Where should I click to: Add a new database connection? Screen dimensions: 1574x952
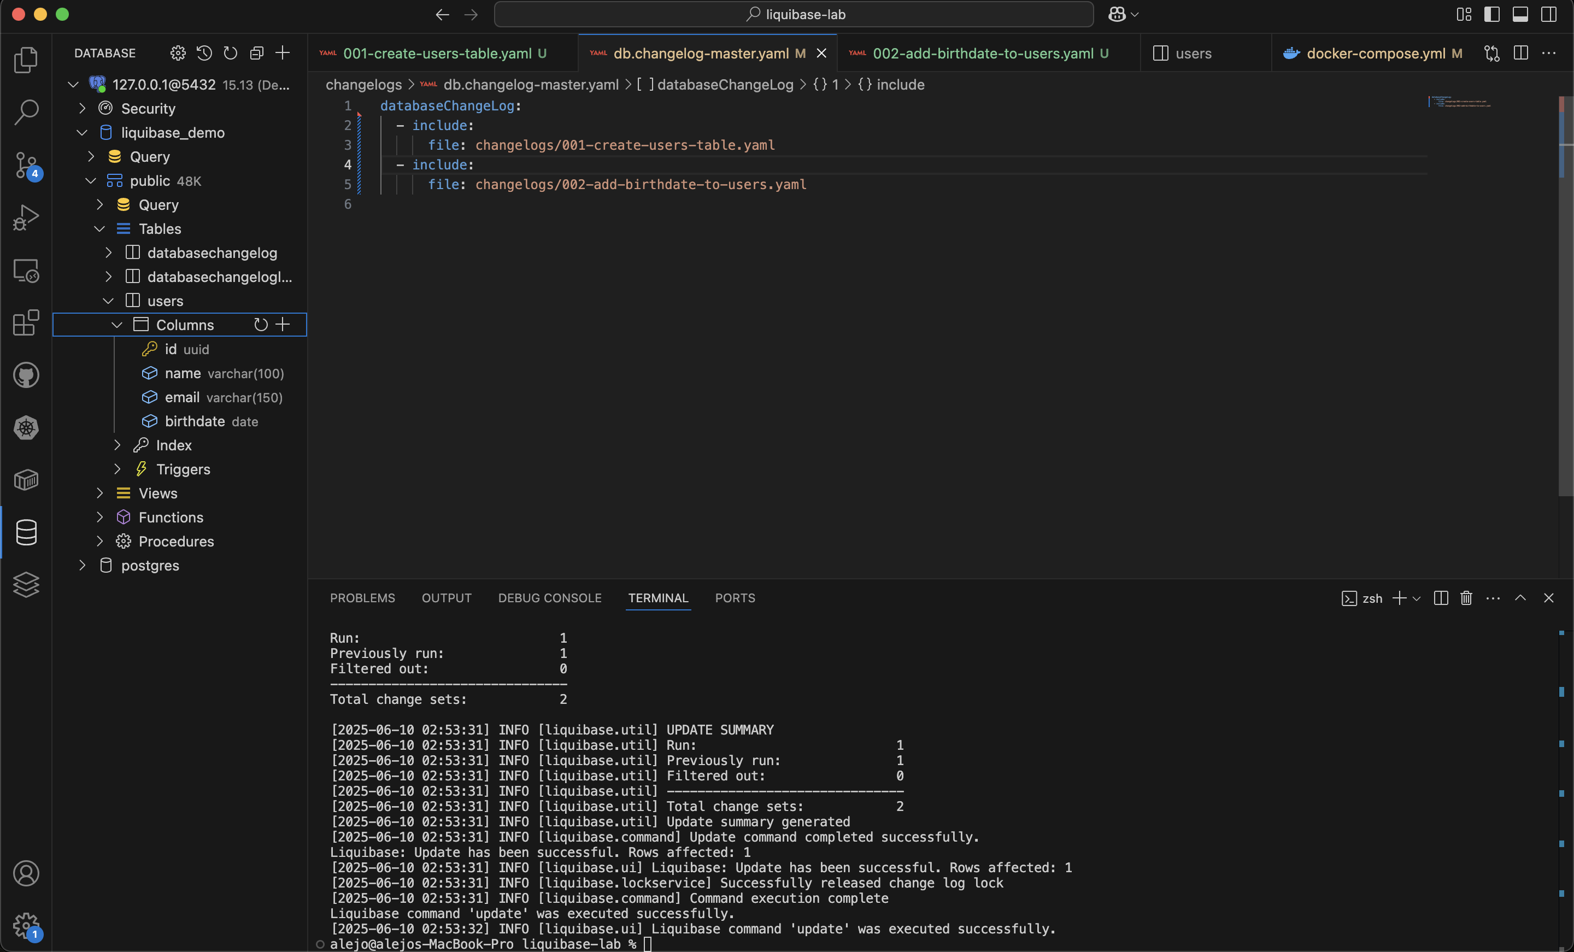point(283,53)
